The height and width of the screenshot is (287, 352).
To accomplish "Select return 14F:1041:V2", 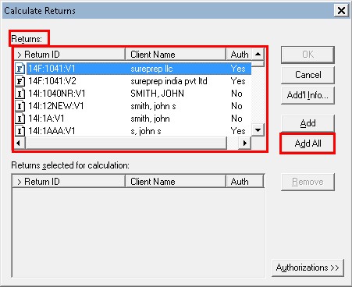I will click(x=133, y=81).
